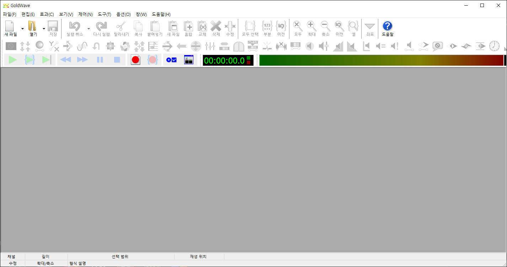Apply the speech-bubble censor effect icon
The image size is (507, 267).
[438, 46]
